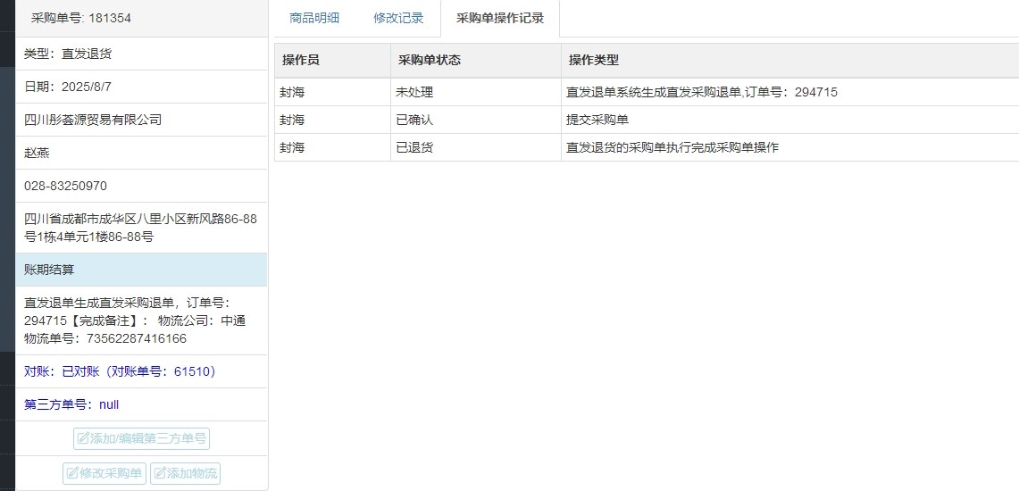Open the 修改记录 tab
Screen dimensions: 1019x491
(x=398, y=18)
